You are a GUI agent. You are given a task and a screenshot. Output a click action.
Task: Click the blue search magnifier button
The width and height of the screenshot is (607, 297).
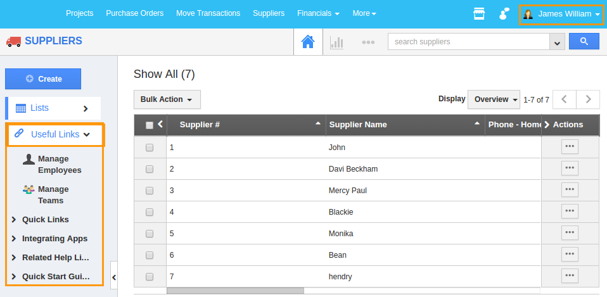pyautogui.click(x=584, y=42)
